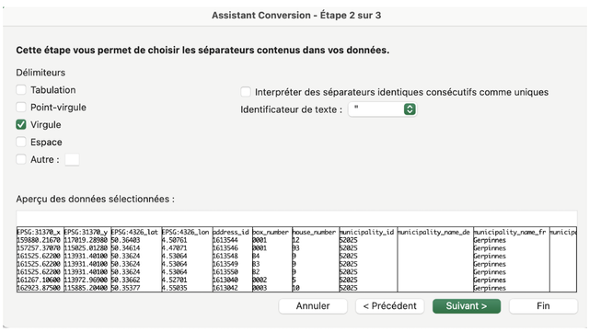
Task: Select the municipality_name_de column header
Action: (433, 232)
